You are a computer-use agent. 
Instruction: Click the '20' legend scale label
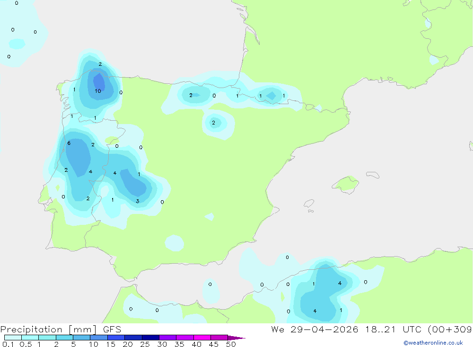[128, 344]
